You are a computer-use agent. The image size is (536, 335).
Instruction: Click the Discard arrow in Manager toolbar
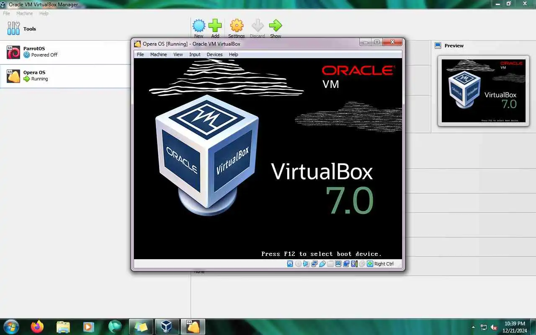(x=258, y=26)
